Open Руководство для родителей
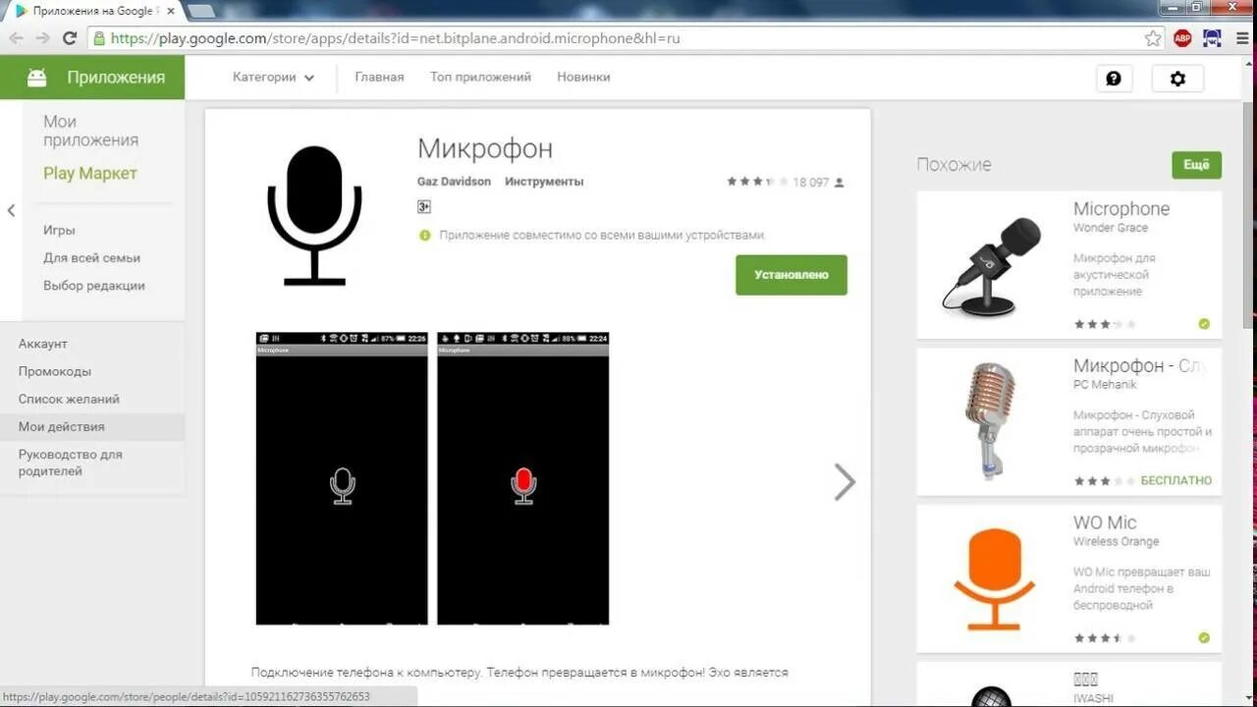The height and width of the screenshot is (707, 1257). point(71,462)
